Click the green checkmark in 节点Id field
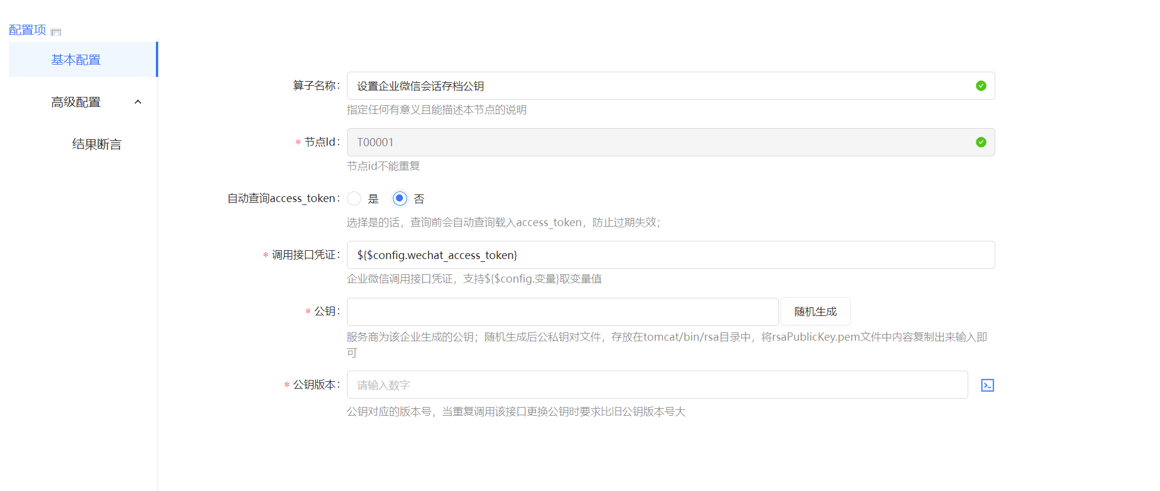The height and width of the screenshot is (491, 1160). pos(981,142)
